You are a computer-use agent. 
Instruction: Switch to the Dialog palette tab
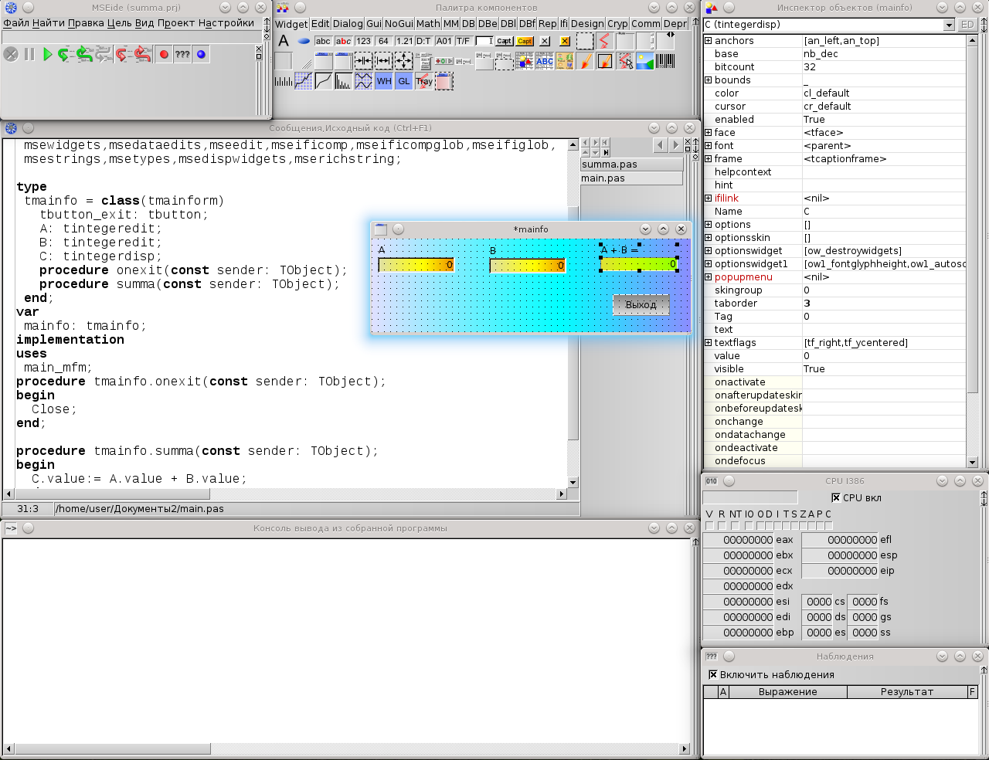click(x=347, y=24)
